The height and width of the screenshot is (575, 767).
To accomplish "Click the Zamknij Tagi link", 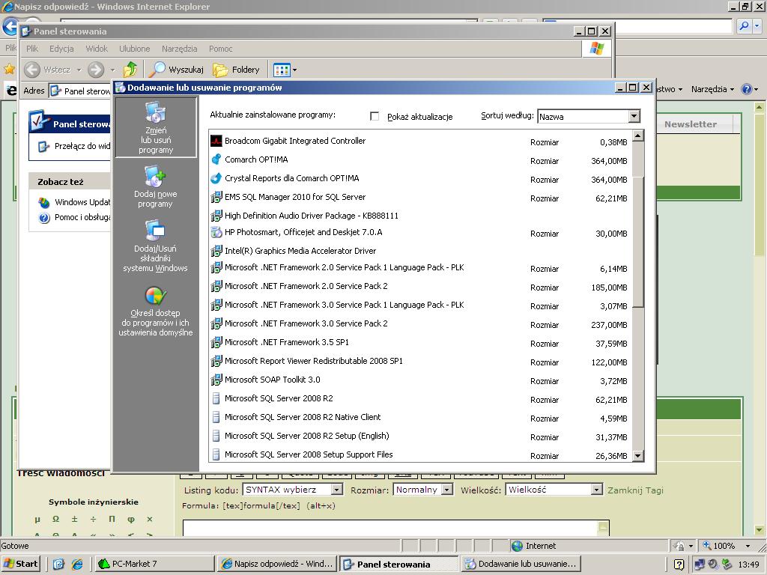I will pos(635,490).
